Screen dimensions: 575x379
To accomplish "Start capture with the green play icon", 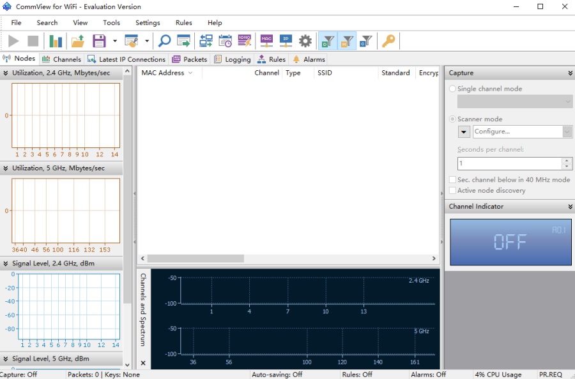I will click(x=13, y=41).
